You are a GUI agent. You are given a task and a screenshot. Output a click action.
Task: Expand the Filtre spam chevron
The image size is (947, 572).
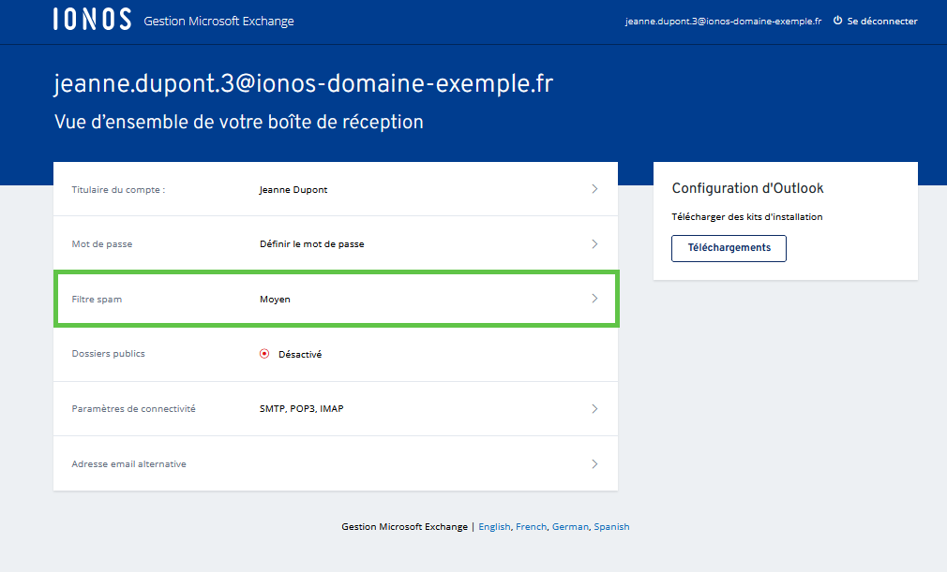pos(594,299)
